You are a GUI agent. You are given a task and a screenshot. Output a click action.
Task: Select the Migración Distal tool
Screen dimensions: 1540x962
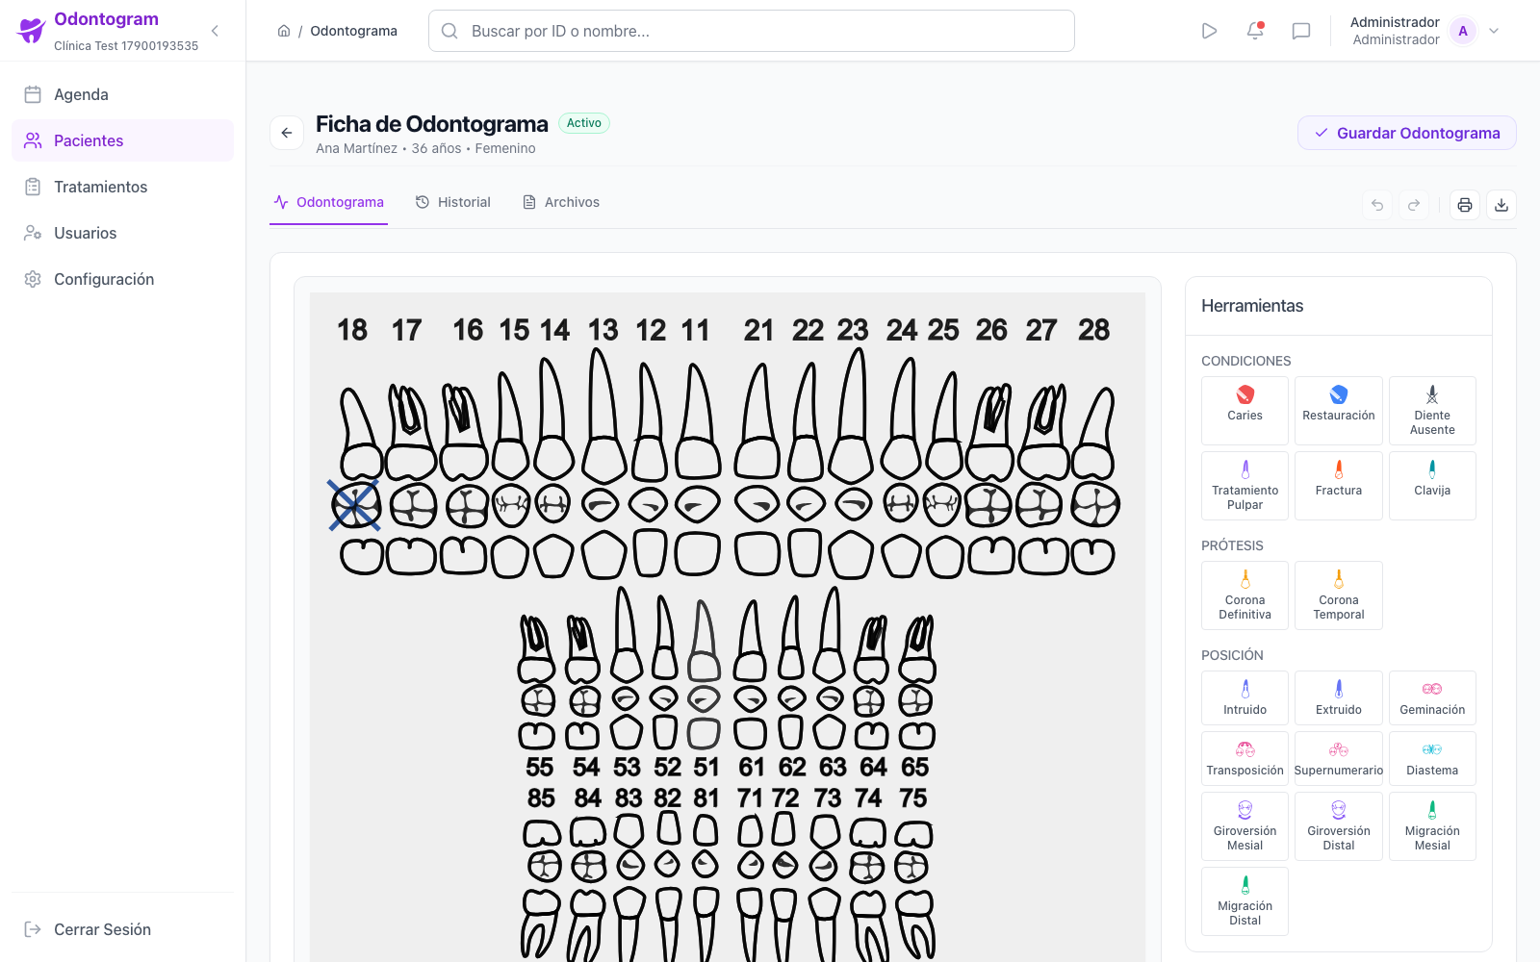tap(1245, 901)
